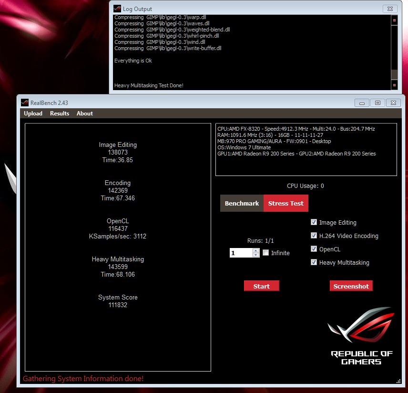Click the window resize grip in RealBench
Viewport: 408px width, 393px height.
[398, 381]
